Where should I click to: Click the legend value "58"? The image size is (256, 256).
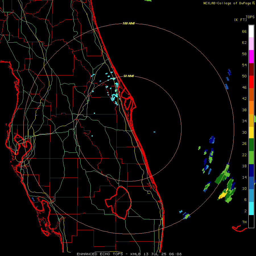coord(244,54)
